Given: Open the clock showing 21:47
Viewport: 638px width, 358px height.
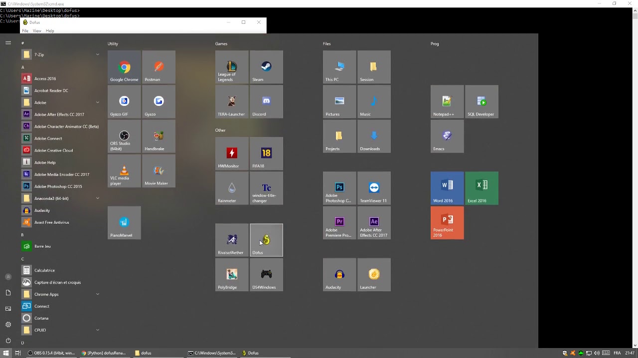Looking at the screenshot, I should coord(630,353).
